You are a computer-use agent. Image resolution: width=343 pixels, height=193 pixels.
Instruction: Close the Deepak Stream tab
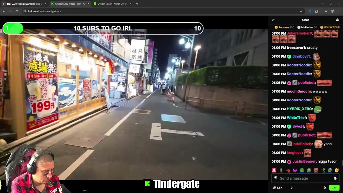point(131,4)
